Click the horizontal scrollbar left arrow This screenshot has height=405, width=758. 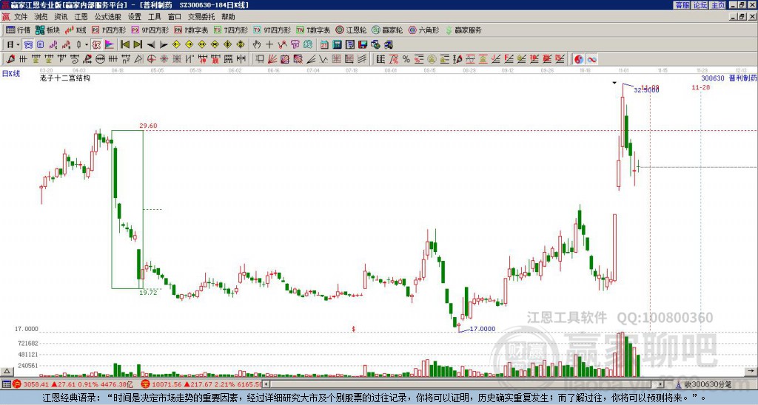[266, 384]
